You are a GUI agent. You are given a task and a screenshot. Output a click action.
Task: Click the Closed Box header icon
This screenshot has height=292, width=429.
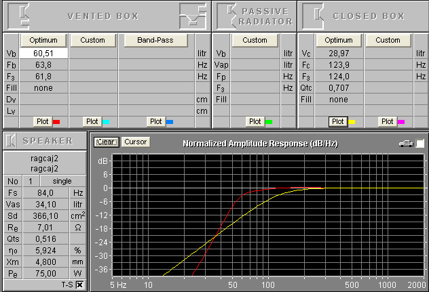pyautogui.click(x=313, y=16)
